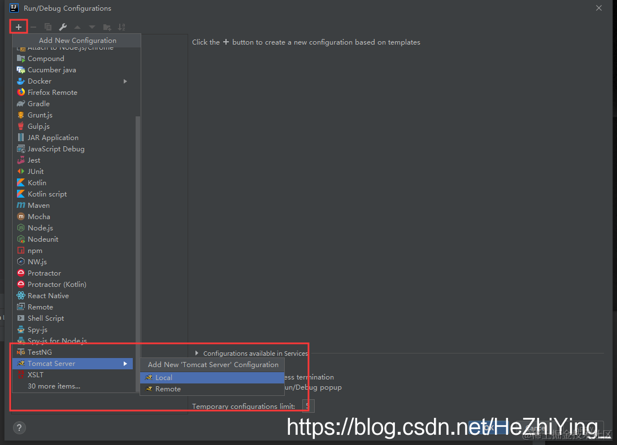Click the Temporary configurations limit field

click(308, 405)
